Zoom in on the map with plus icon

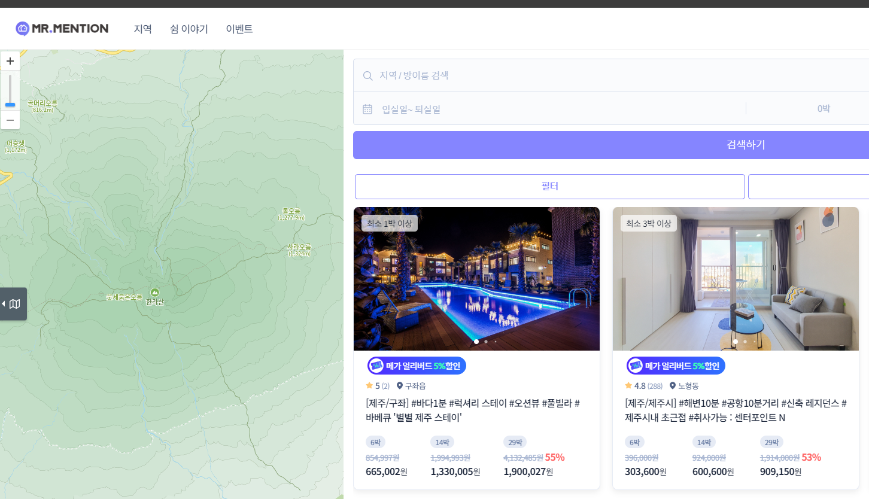click(x=10, y=60)
